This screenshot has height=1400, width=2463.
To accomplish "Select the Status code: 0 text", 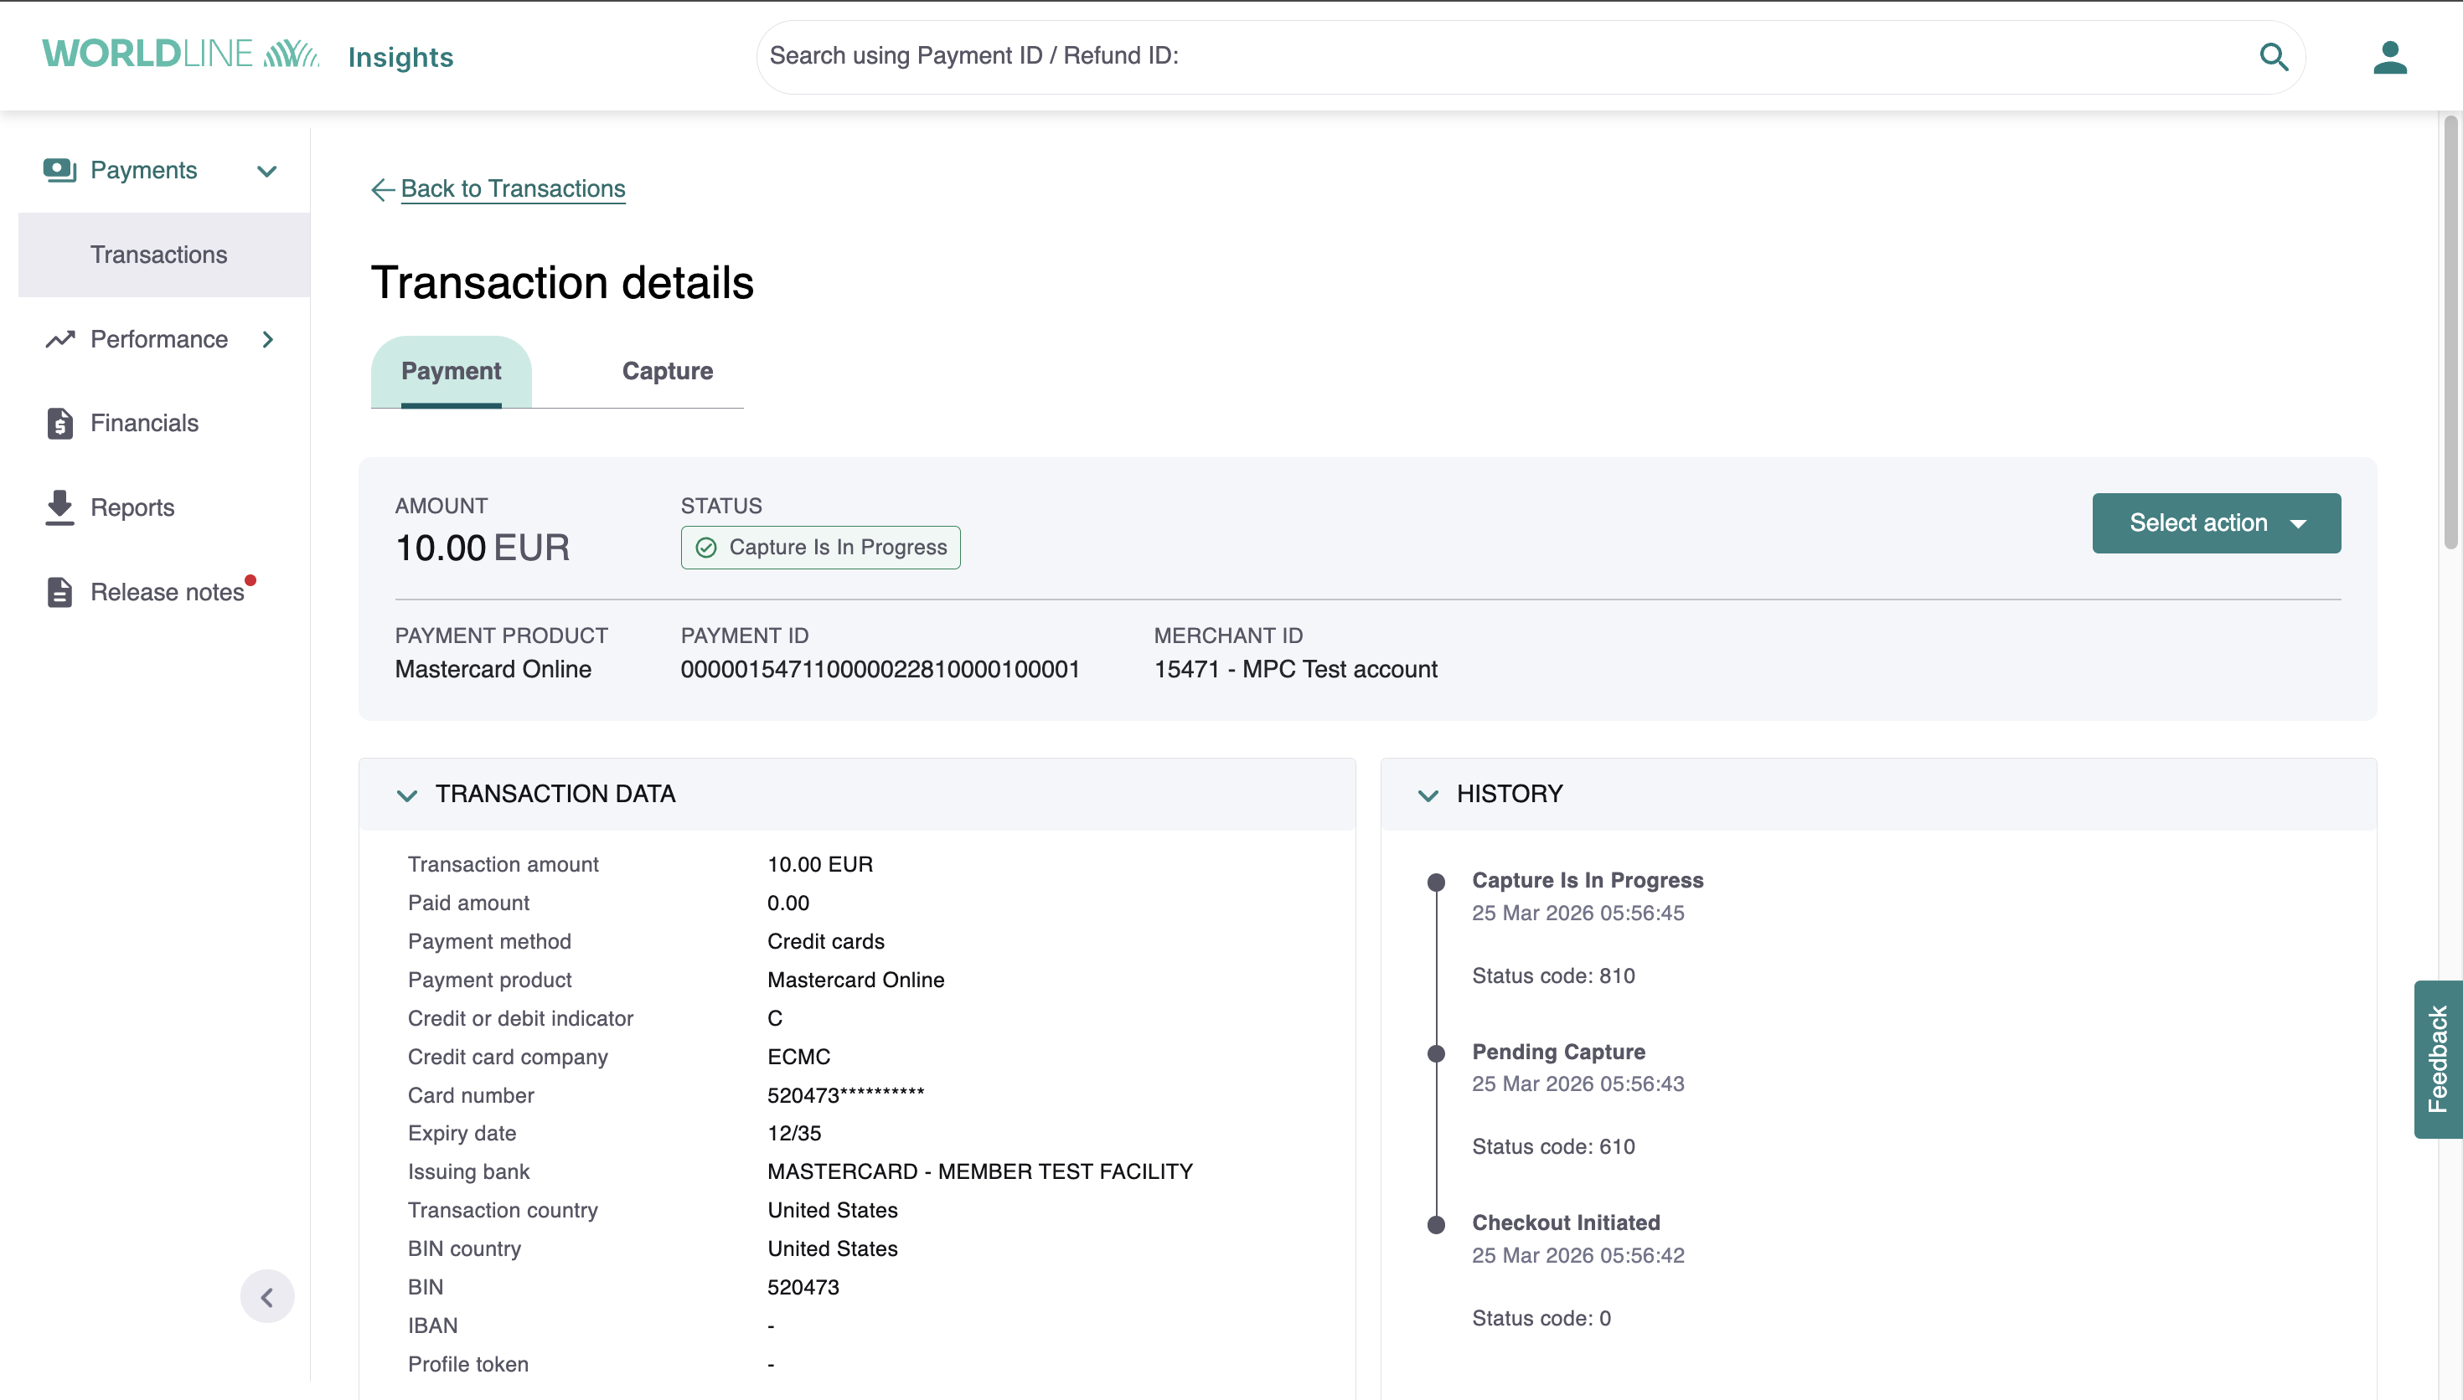I will 1541,1318.
